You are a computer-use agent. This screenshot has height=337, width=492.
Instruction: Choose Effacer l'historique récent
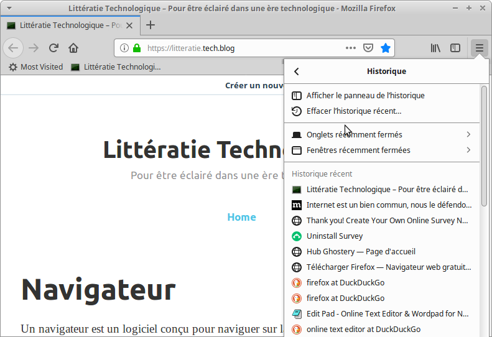coord(353,111)
